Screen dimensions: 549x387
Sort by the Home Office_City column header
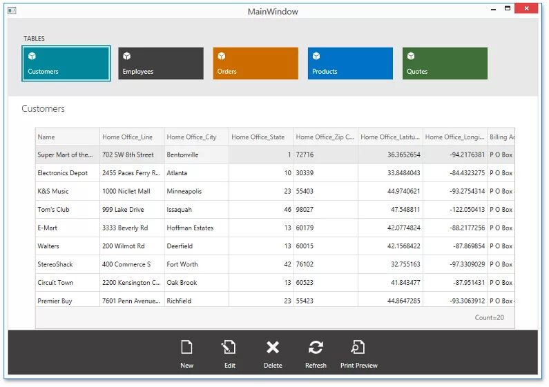pyautogui.click(x=196, y=137)
